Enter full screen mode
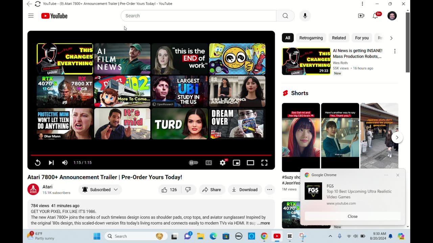433x243 pixels. point(265,163)
